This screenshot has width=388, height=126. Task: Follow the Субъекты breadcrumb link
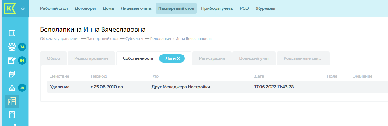tap(134, 39)
